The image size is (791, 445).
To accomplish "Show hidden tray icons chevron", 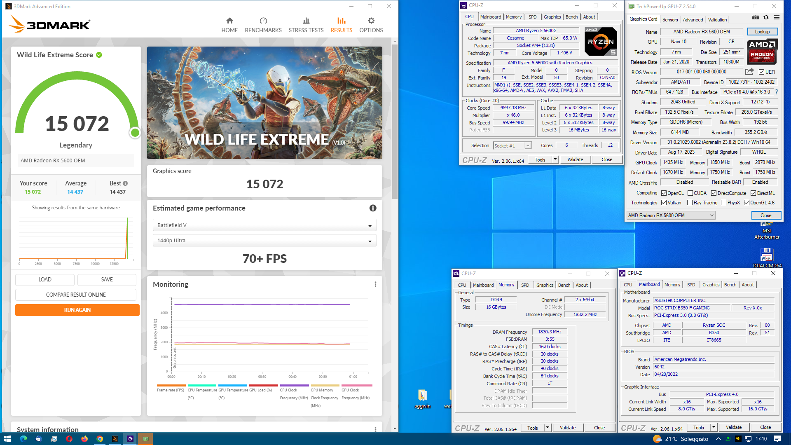I will click(x=718, y=439).
